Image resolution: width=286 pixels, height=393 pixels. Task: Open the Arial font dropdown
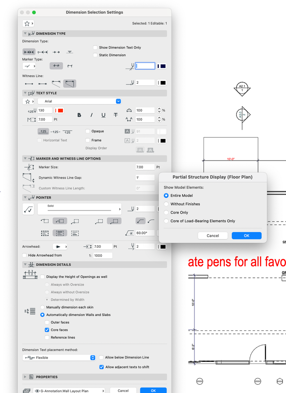80,101
